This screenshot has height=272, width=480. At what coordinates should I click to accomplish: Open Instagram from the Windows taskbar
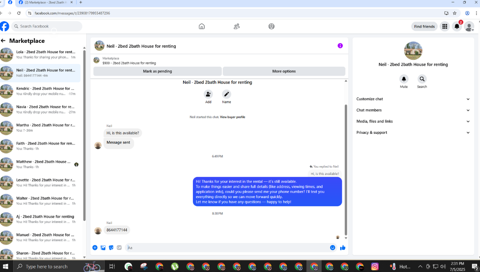tap(375, 267)
